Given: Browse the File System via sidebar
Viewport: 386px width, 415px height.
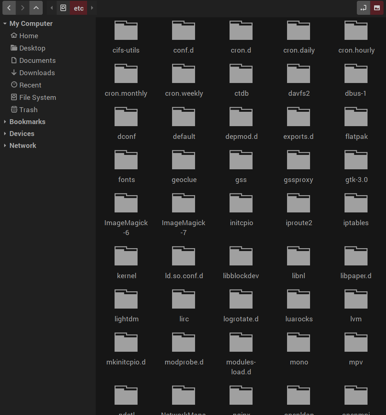Looking at the screenshot, I should coord(37,97).
